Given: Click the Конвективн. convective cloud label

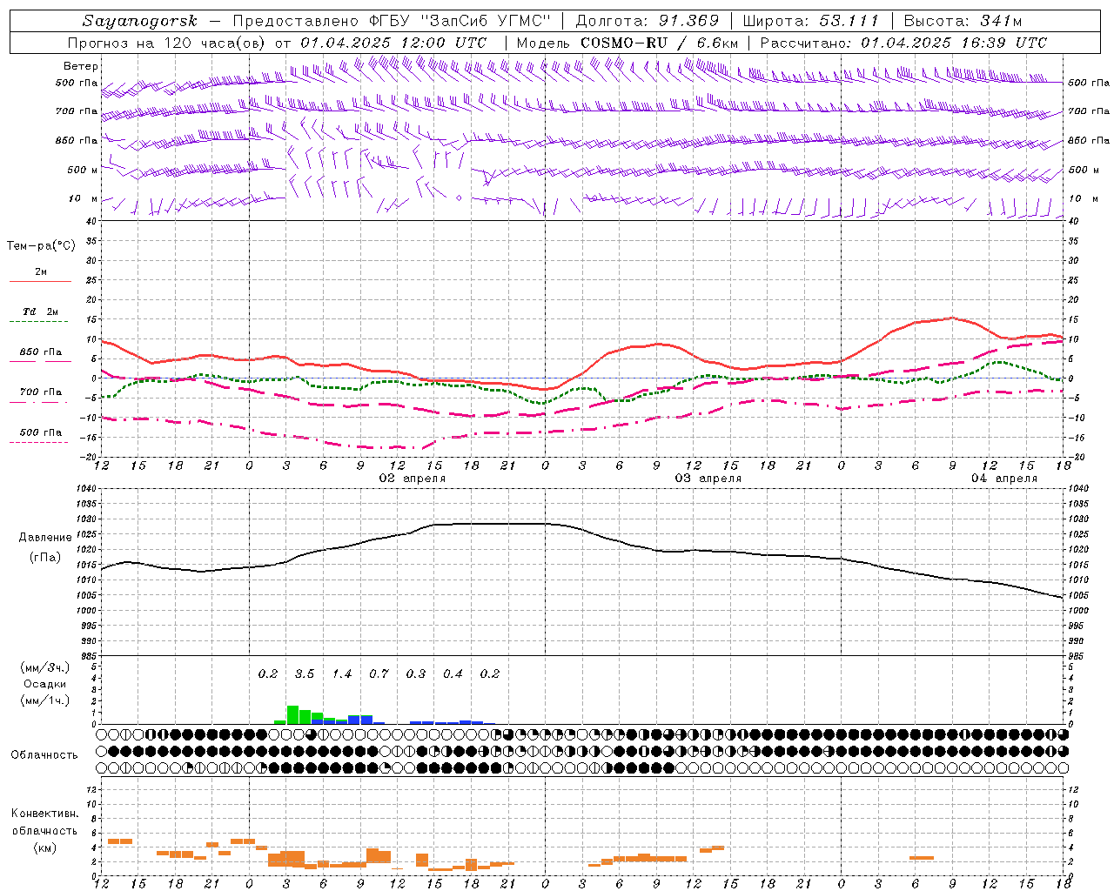Looking at the screenshot, I should pyautogui.click(x=44, y=814).
